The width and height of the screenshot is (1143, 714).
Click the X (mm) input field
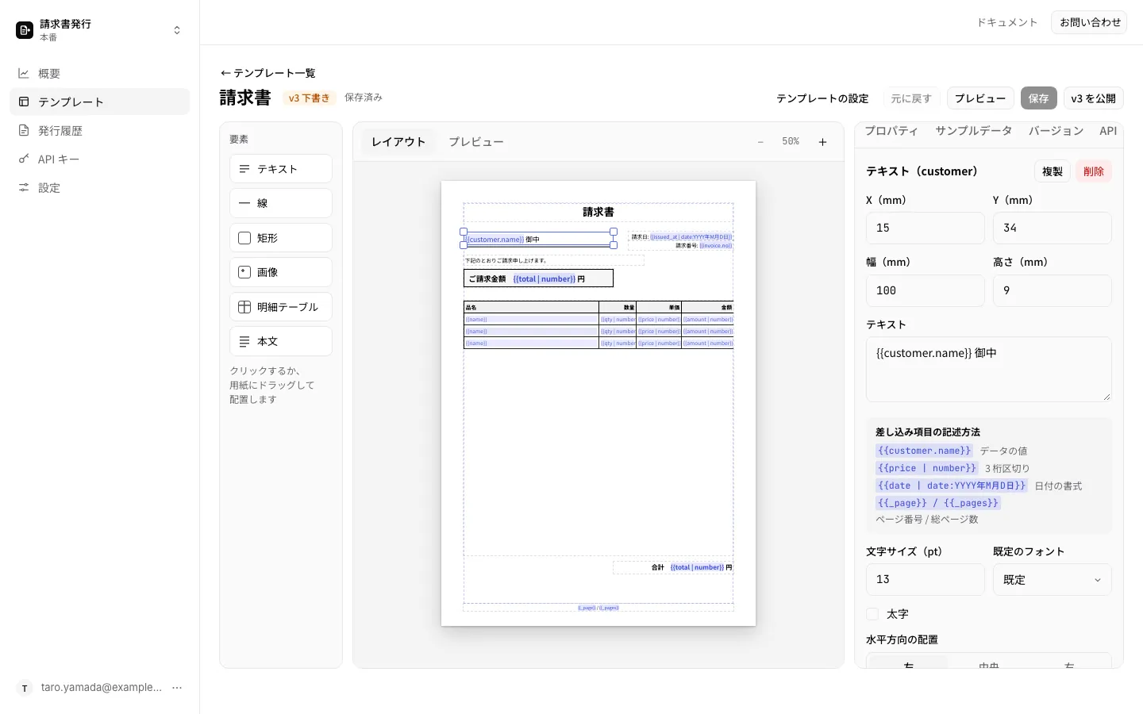coord(926,228)
